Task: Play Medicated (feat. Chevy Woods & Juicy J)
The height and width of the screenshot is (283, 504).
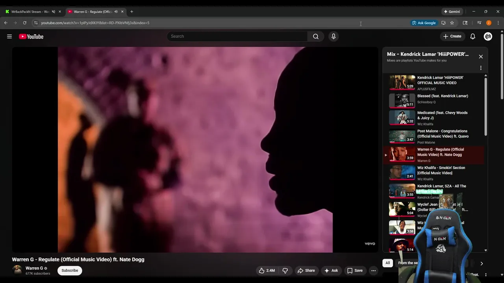Action: 433,118
